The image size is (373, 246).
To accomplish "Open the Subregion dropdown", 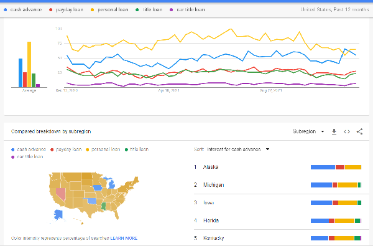I will click(x=308, y=131).
